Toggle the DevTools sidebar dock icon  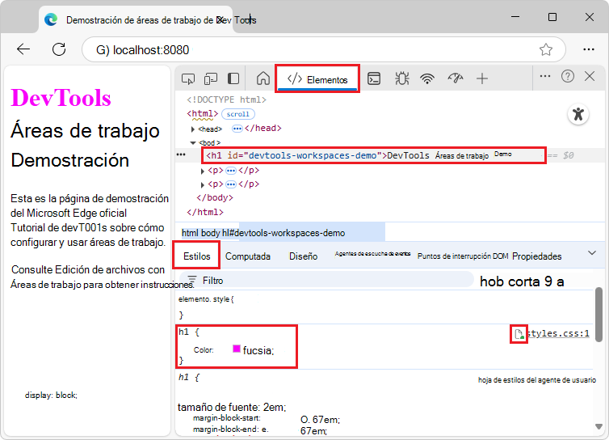coord(233,79)
